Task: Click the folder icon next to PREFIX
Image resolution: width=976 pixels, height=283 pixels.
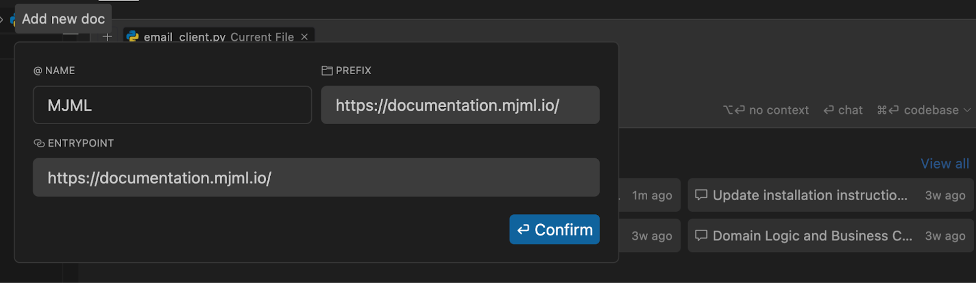Action: pos(327,71)
